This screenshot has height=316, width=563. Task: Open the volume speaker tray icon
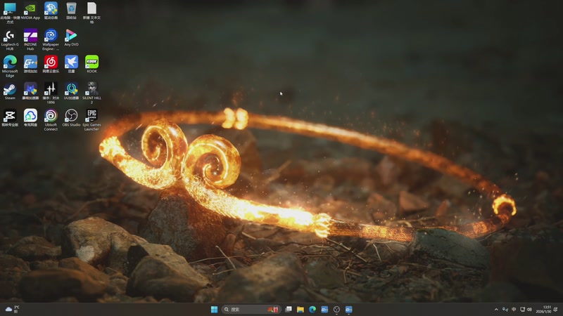(x=529, y=309)
